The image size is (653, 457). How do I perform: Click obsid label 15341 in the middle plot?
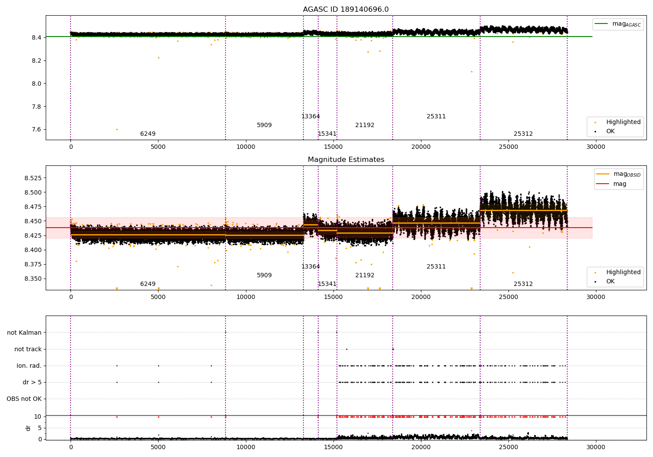click(327, 284)
